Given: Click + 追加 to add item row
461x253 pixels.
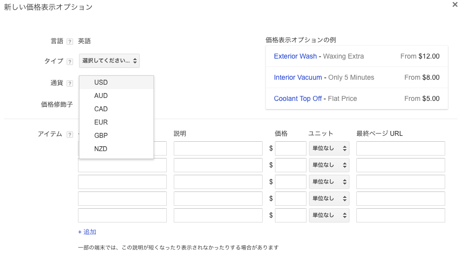Looking at the screenshot, I should click(87, 232).
